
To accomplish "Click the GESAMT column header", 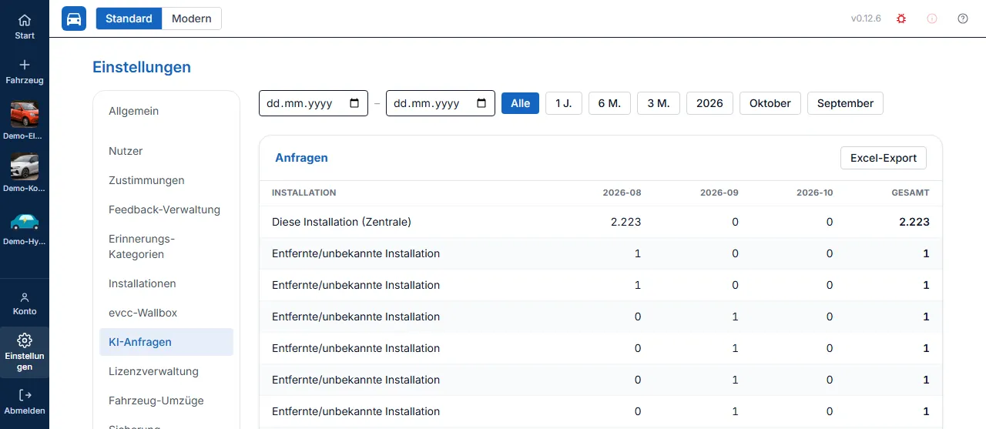I will pos(911,193).
